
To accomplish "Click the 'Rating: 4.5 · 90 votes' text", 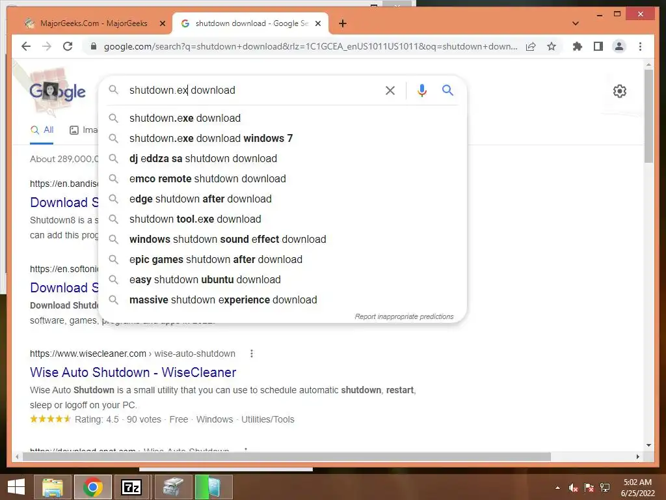I will [118, 420].
